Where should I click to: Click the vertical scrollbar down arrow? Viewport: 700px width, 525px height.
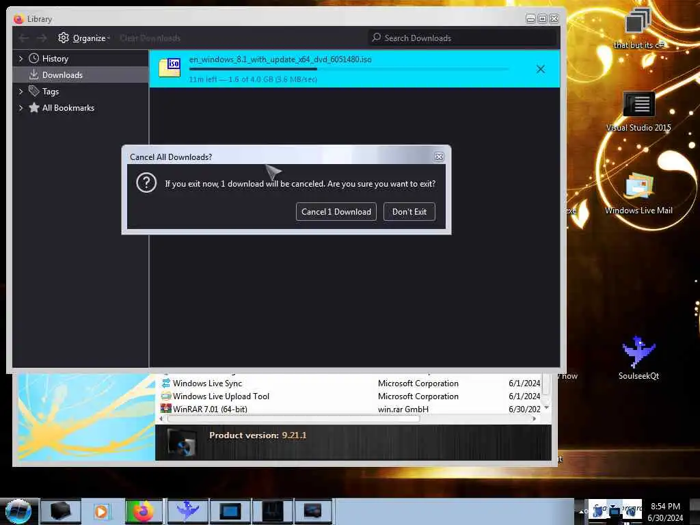tap(547, 407)
